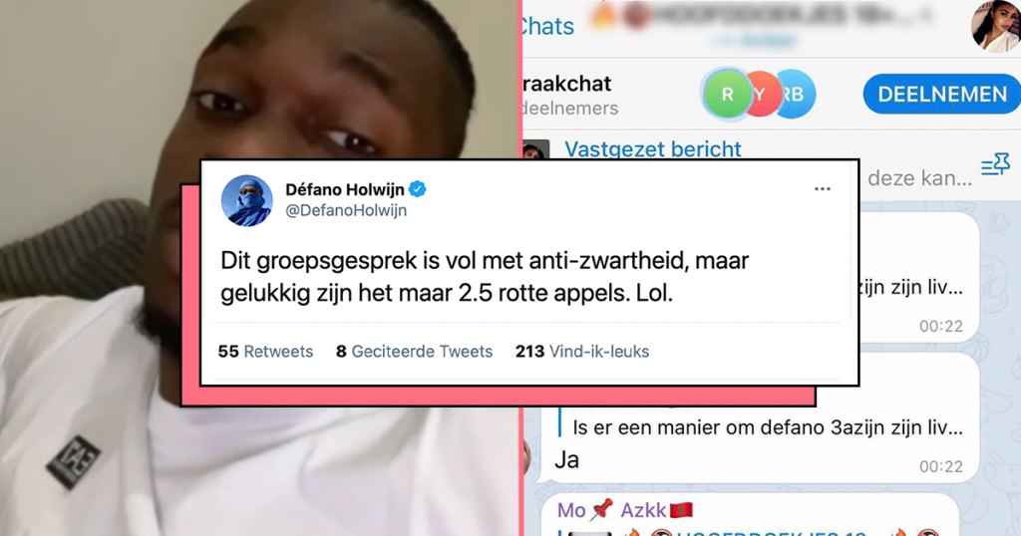Open the tweet's three-dot more menu
This screenshot has width=1021, height=536.
822,189
